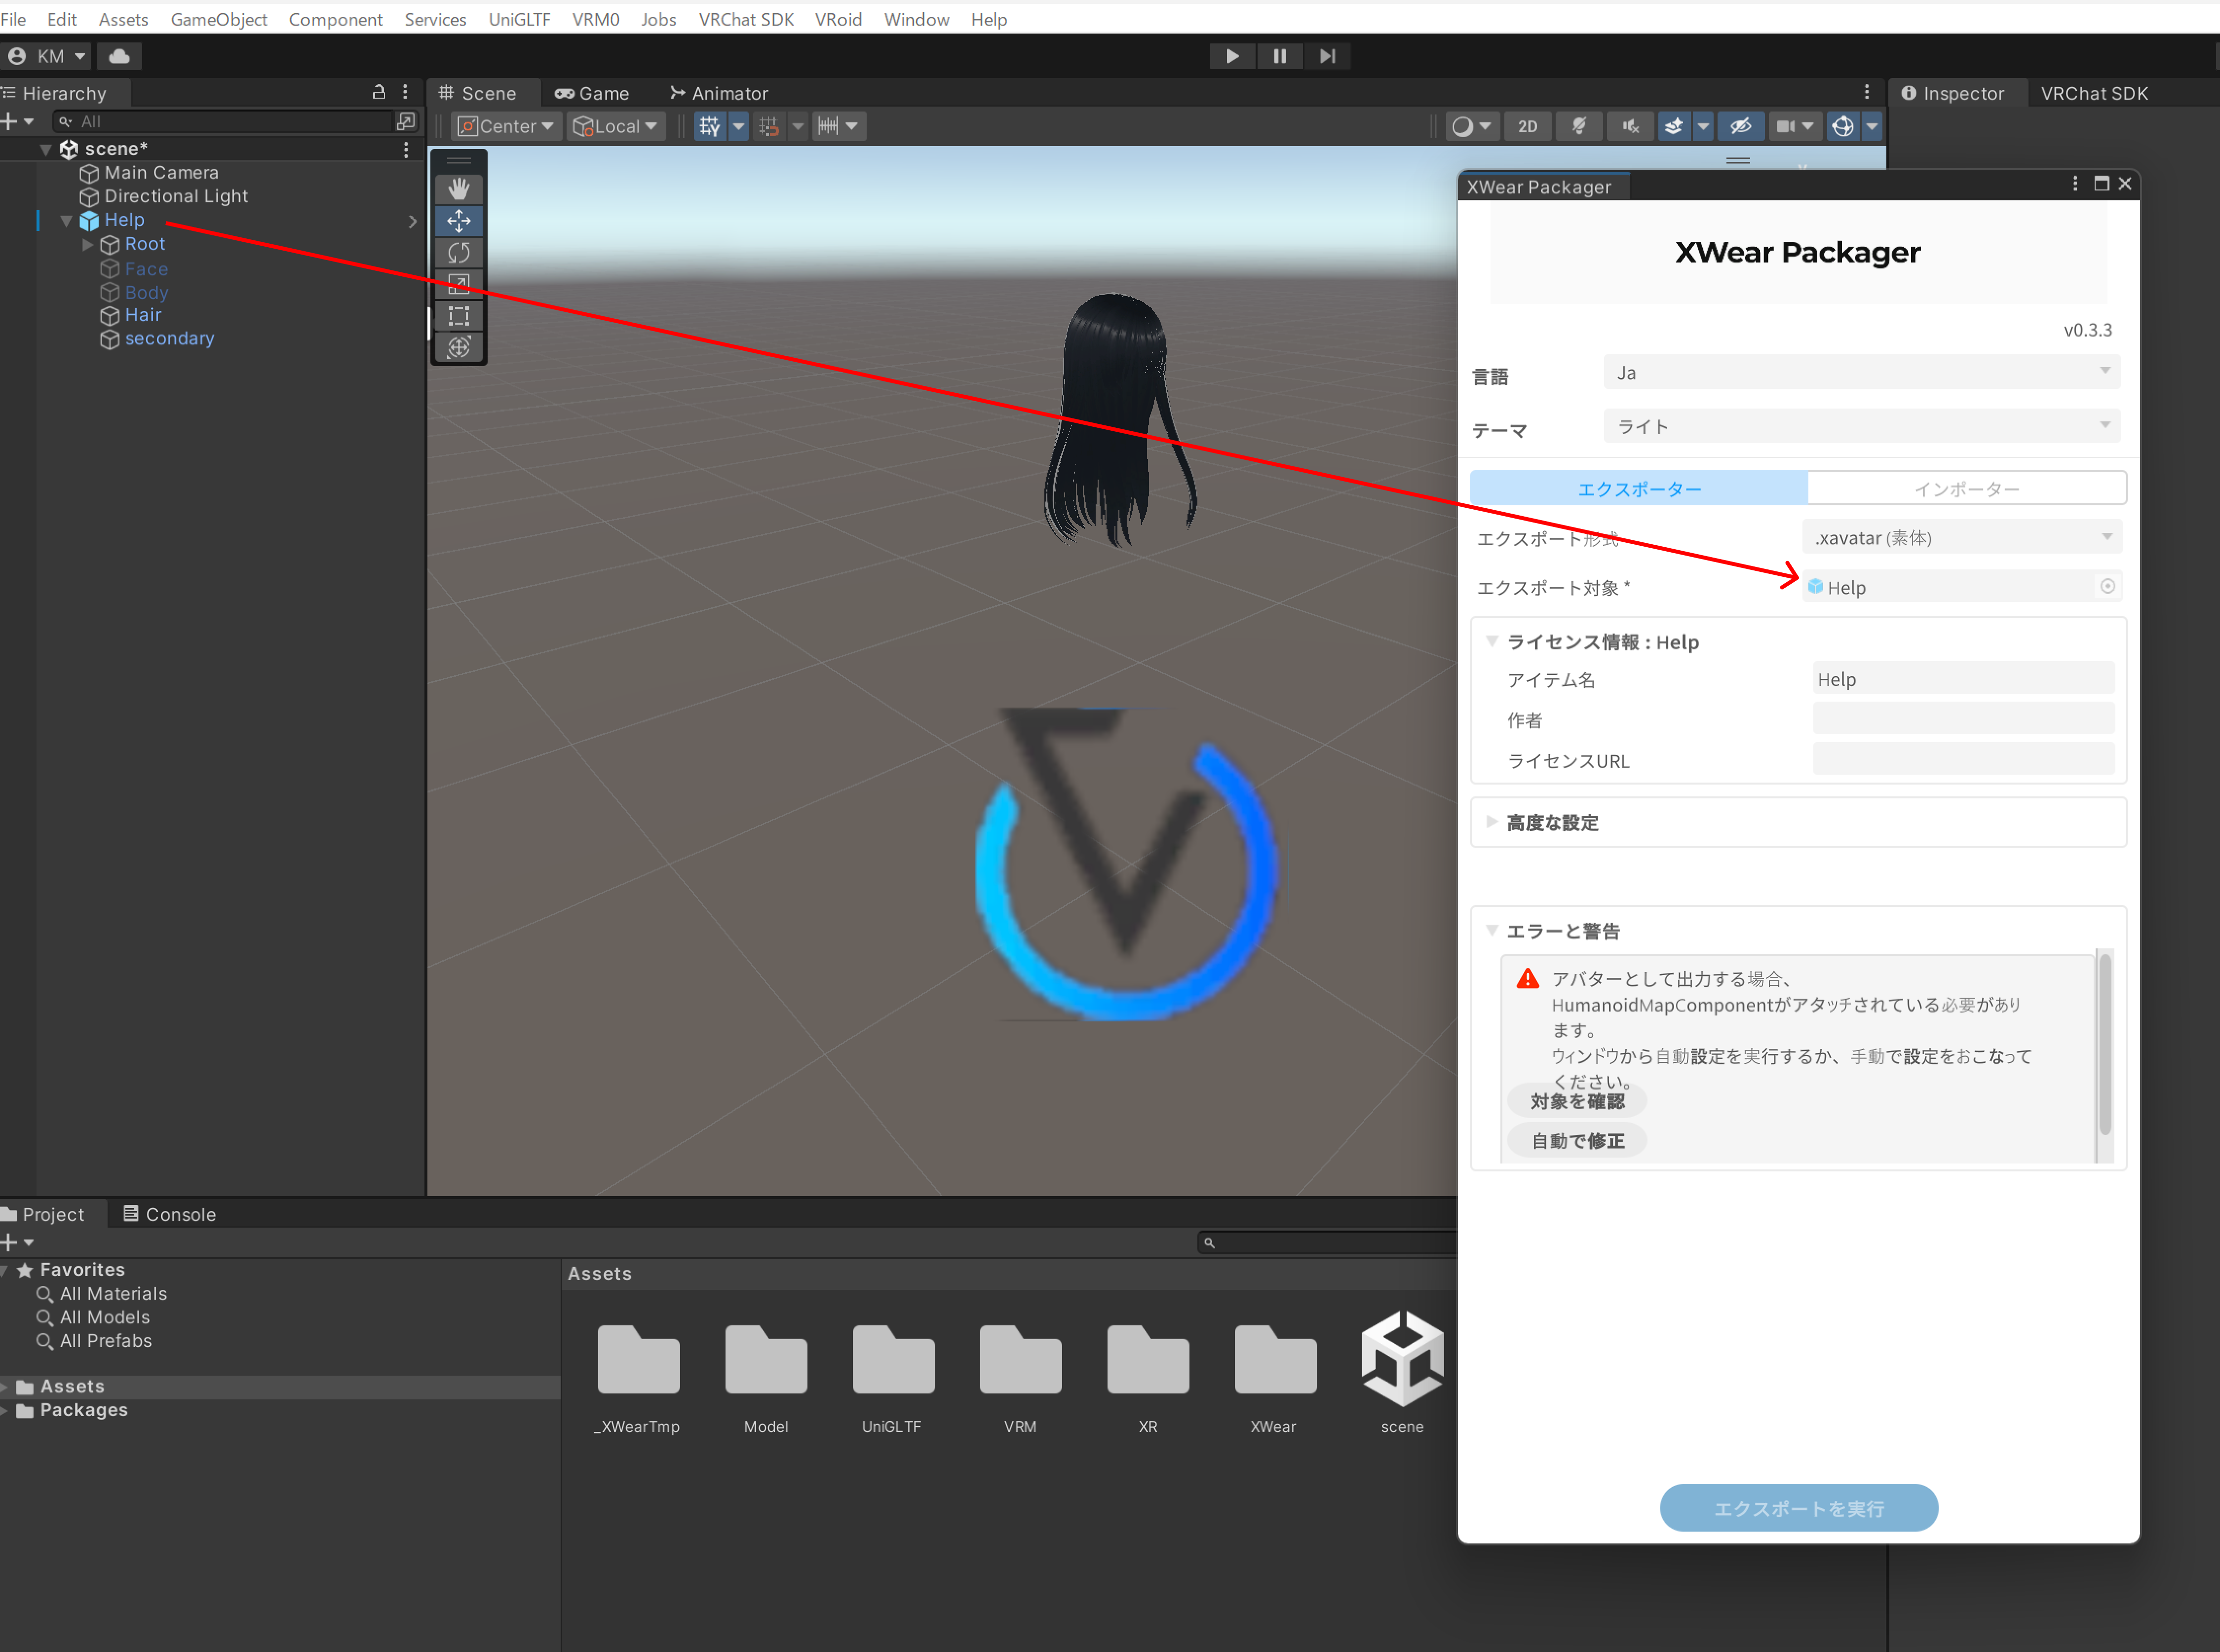Switch to インポーター tab
Image resolution: width=2220 pixels, height=1652 pixels.
pos(1966,489)
